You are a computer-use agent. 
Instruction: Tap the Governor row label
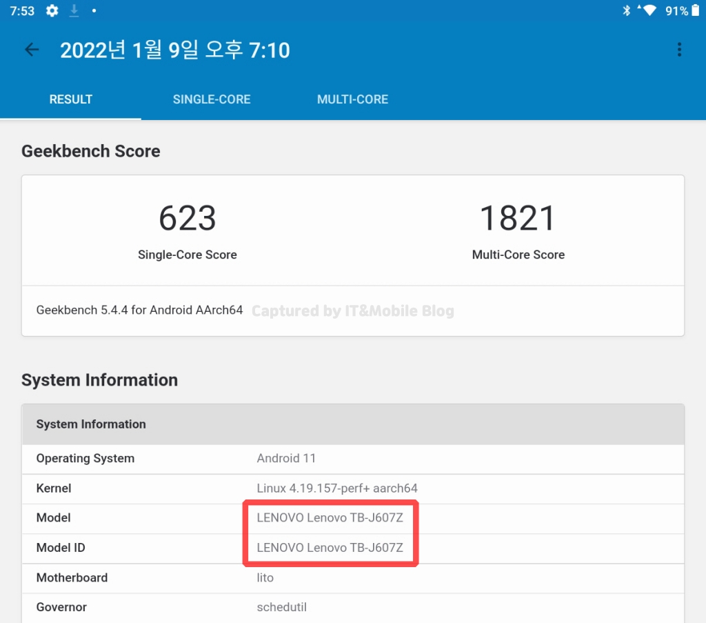coord(61,607)
